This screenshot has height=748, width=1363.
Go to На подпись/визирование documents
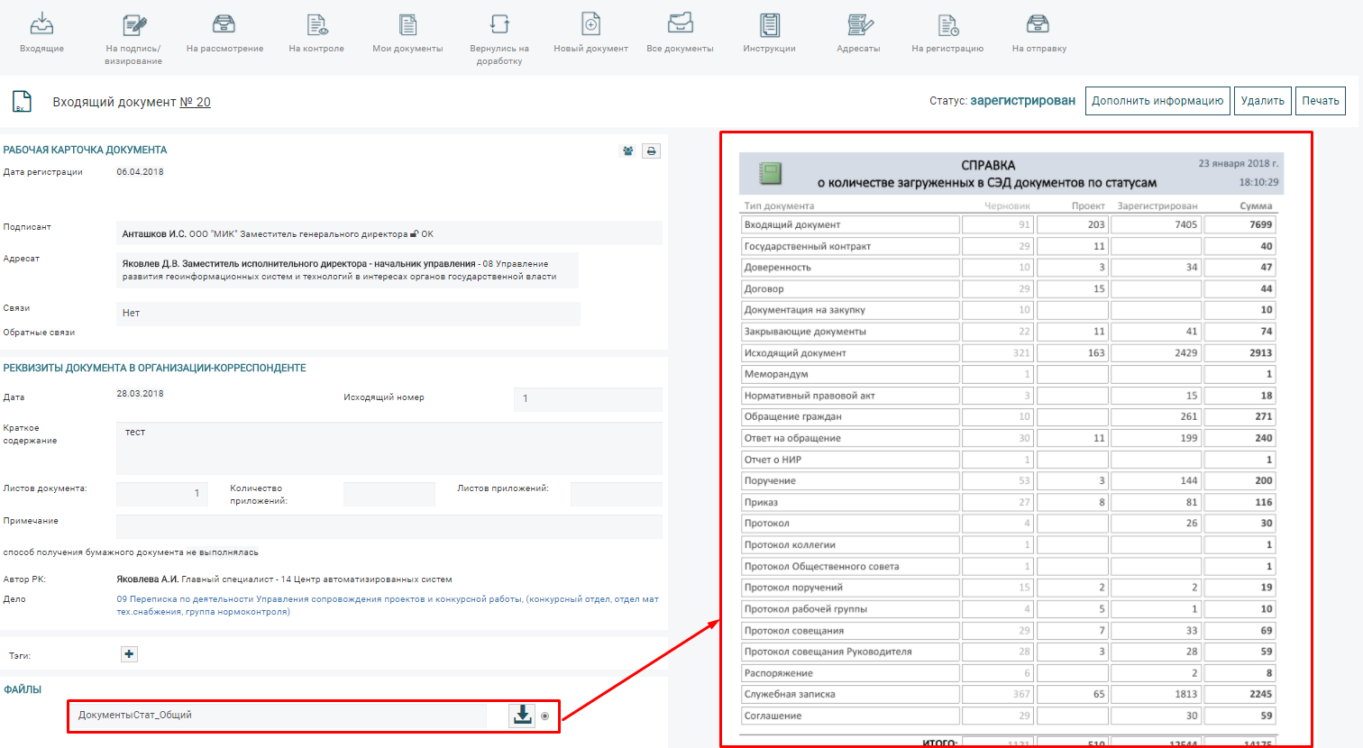pyautogui.click(x=133, y=38)
